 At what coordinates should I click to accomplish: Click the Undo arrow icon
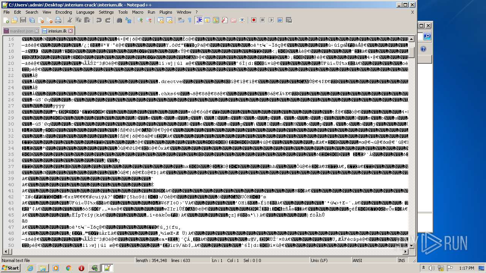[x=99, y=20]
